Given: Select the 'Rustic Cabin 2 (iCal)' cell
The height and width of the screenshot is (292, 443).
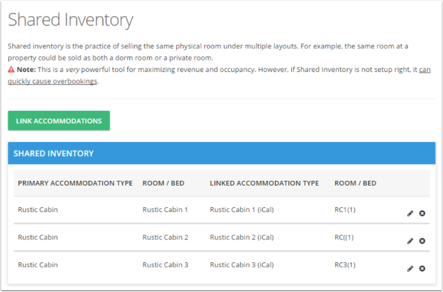Looking at the screenshot, I should [x=242, y=237].
